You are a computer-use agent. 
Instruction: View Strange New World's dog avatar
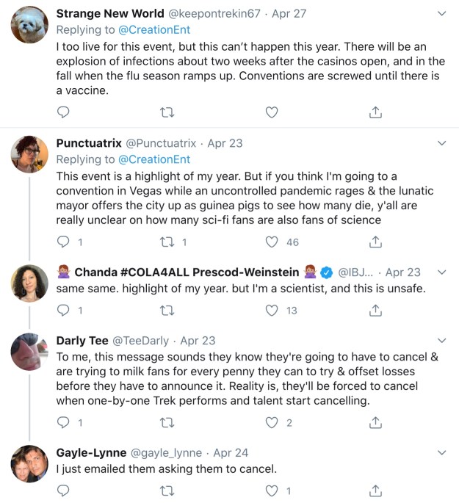point(30,26)
